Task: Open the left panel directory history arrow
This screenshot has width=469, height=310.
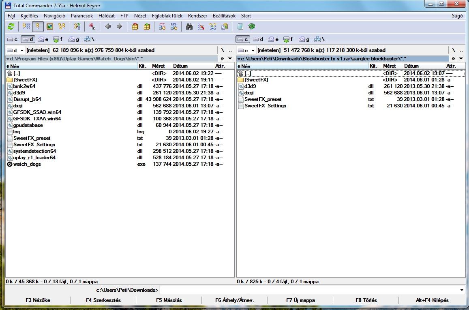Action: (230, 59)
